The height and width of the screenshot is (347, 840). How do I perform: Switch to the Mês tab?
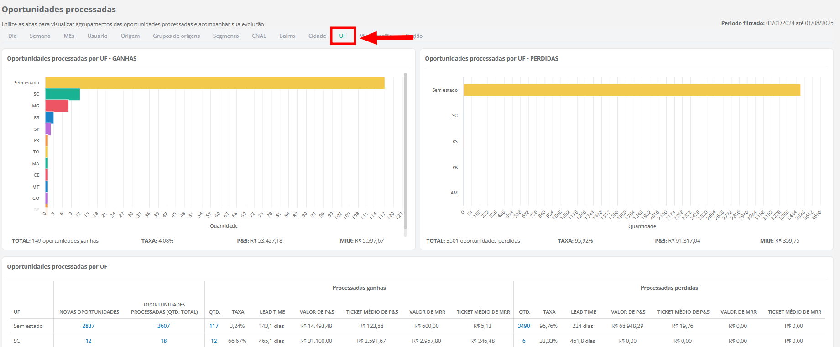[69, 36]
